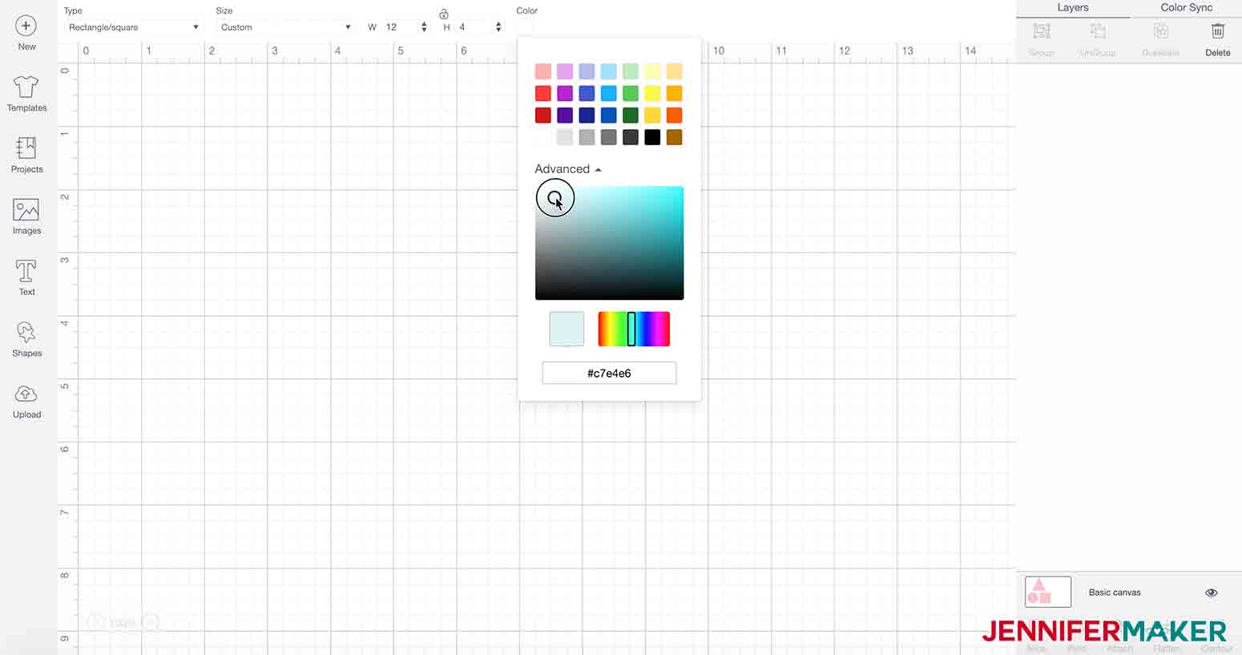Collapse the Advanced color section
This screenshot has height=655, width=1242.
click(568, 169)
